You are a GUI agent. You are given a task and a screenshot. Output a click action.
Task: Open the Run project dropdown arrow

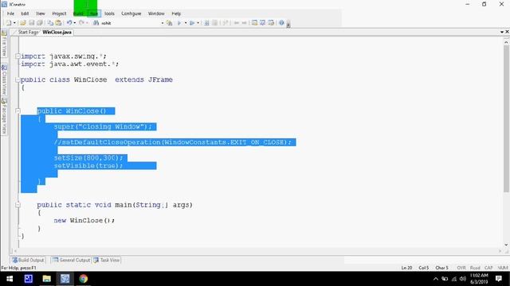198,23
